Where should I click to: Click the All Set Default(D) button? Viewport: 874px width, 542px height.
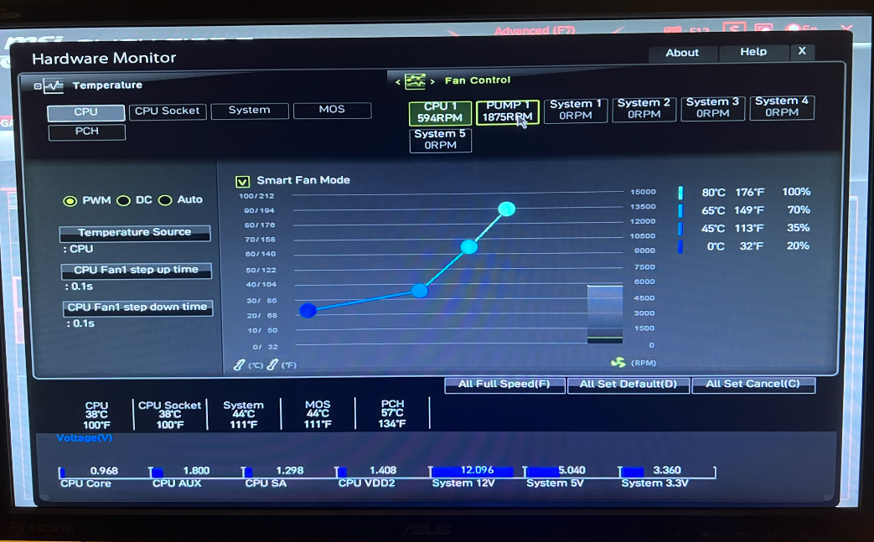[628, 385]
